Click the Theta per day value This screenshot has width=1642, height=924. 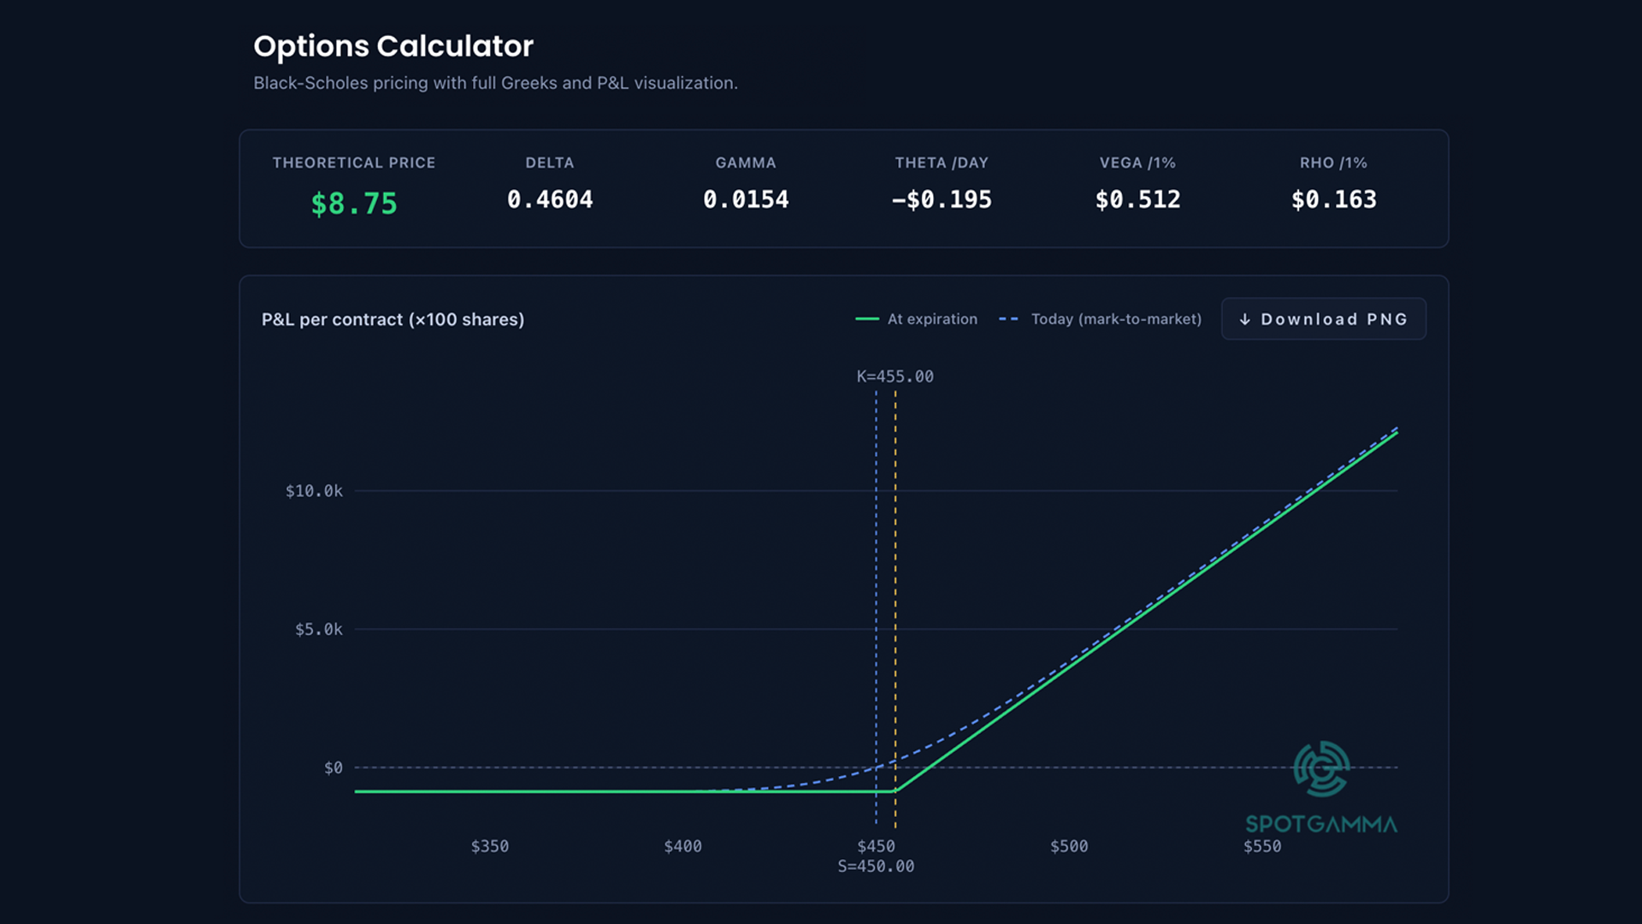942,199
